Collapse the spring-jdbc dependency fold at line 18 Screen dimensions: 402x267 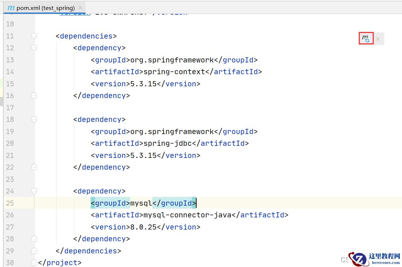34,119
